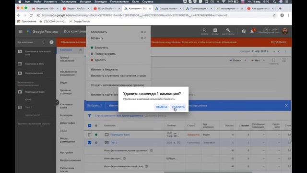The height and width of the screenshot is (173, 307).
Task: Open Демография section
Action: point(68,123)
